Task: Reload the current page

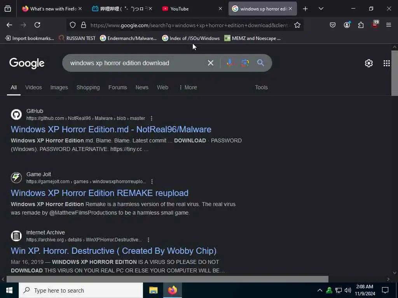Action: (37, 25)
